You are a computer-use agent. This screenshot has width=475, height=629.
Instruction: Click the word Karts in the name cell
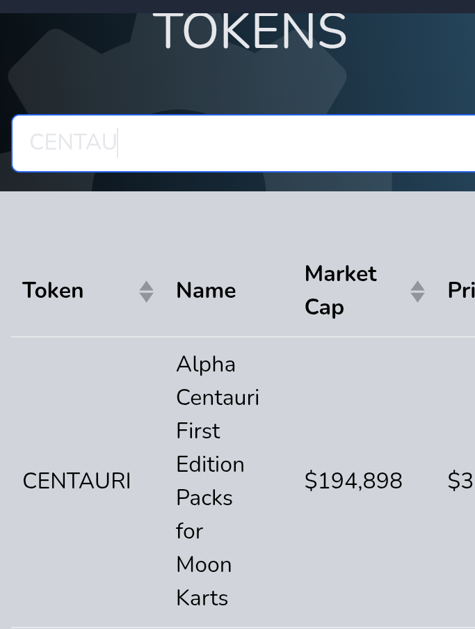coord(202,598)
